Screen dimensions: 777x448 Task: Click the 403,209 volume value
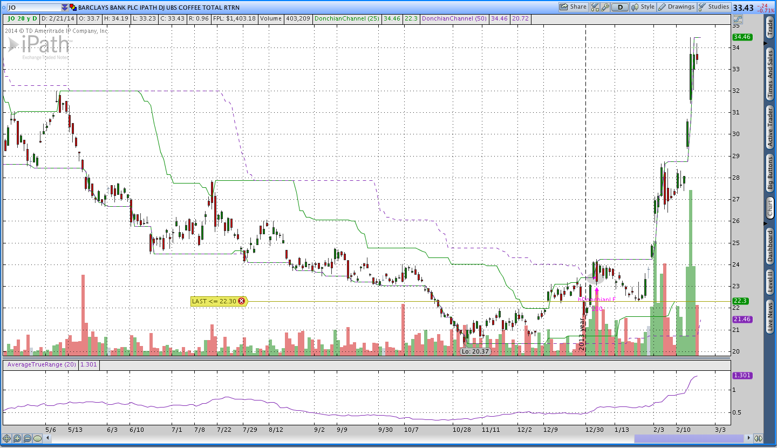click(x=297, y=18)
